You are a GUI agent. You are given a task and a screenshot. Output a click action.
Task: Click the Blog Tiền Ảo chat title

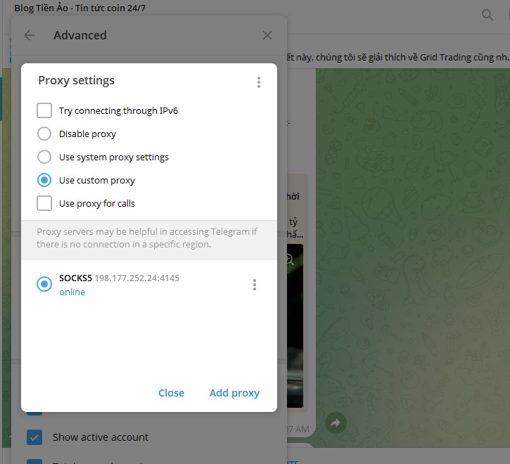80,8
